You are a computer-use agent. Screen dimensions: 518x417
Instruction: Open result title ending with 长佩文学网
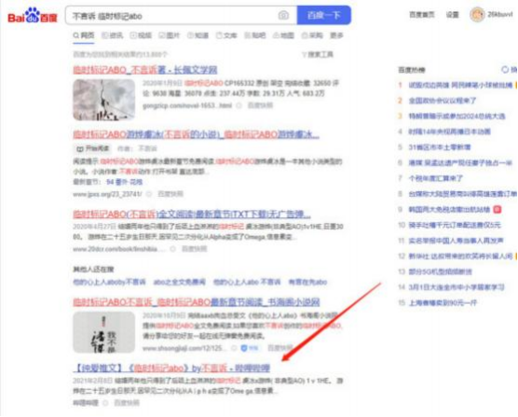(x=145, y=70)
